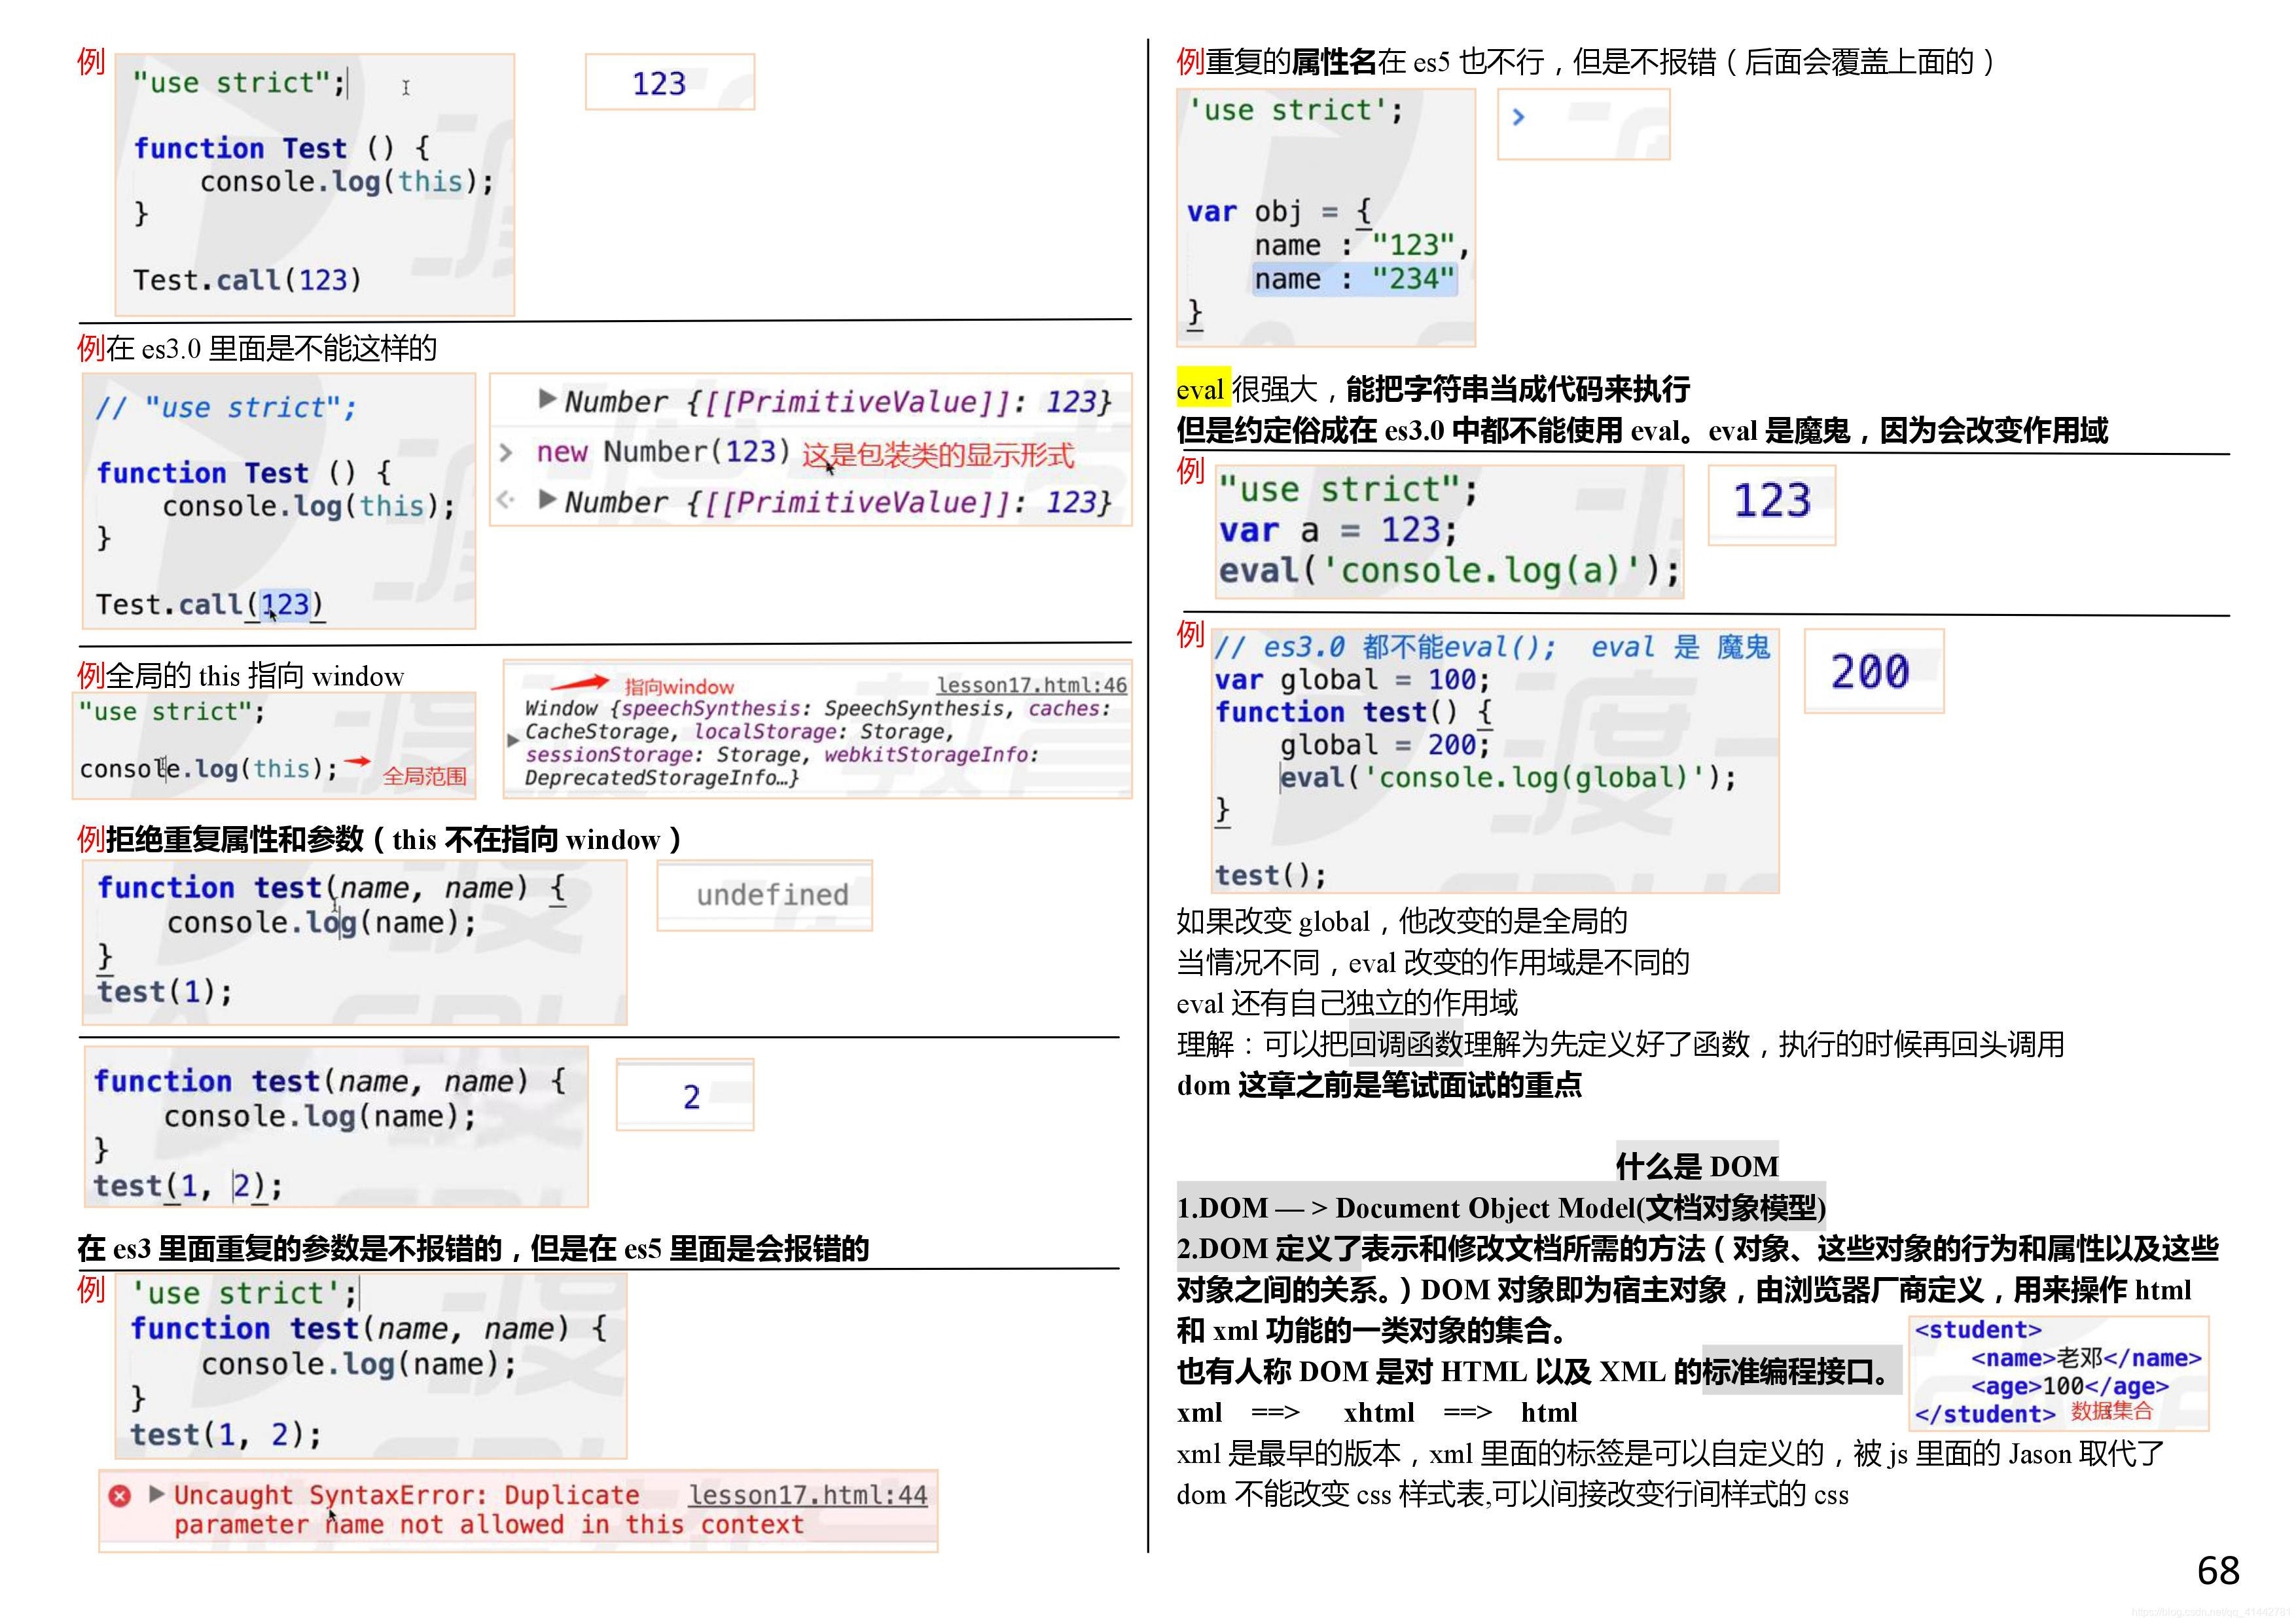Click "DeprecatedStorageInfo…}" at end of Window output
Viewport: 2296px width, 1624px height.
coord(661,778)
